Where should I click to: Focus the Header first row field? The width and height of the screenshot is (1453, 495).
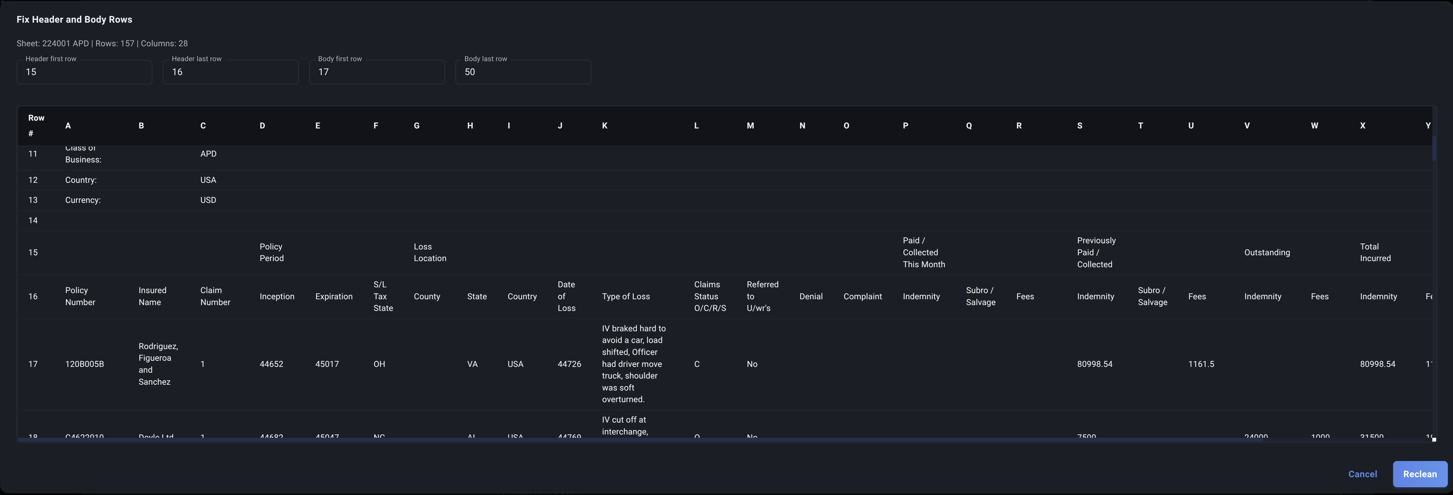tap(84, 72)
